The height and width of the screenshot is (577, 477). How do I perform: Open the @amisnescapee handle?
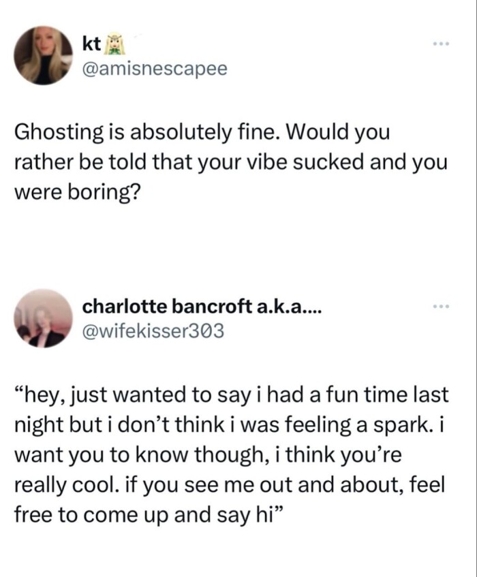155,69
